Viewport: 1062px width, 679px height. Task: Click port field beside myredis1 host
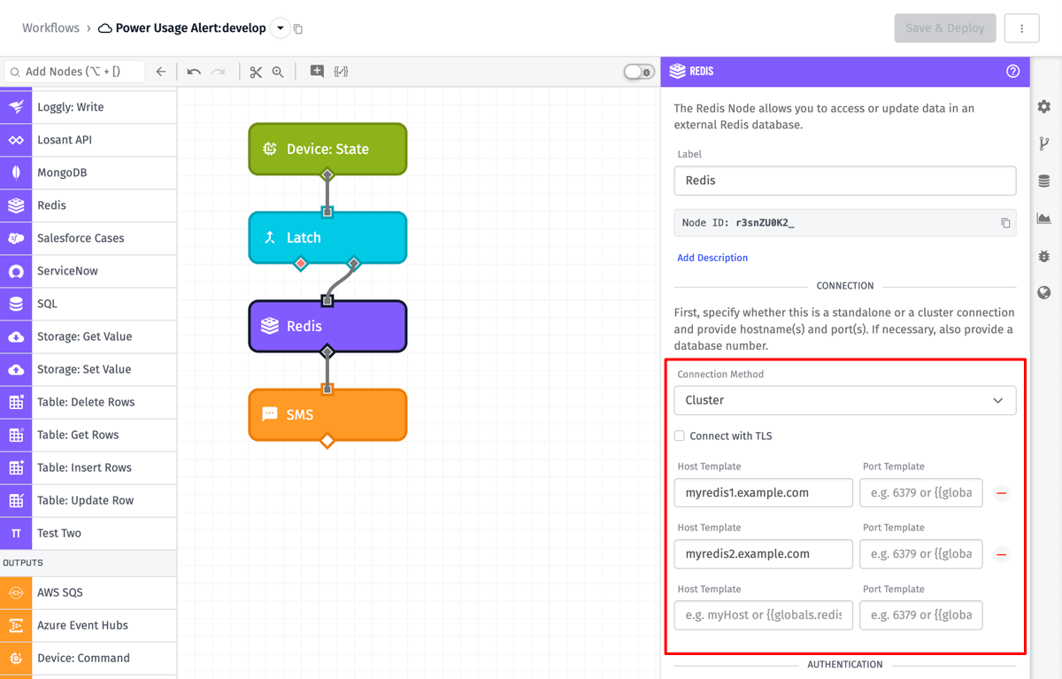(921, 493)
